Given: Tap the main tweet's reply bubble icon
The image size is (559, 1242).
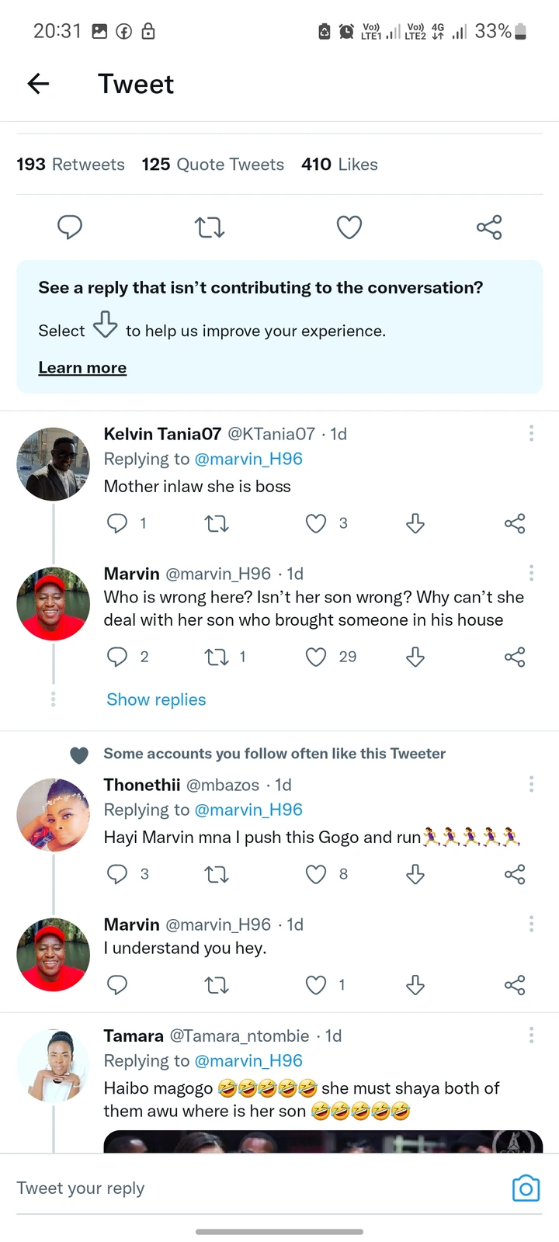Looking at the screenshot, I should [x=70, y=227].
